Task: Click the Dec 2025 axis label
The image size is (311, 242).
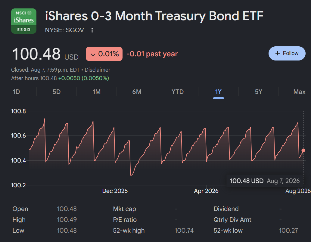Action: click(115, 191)
